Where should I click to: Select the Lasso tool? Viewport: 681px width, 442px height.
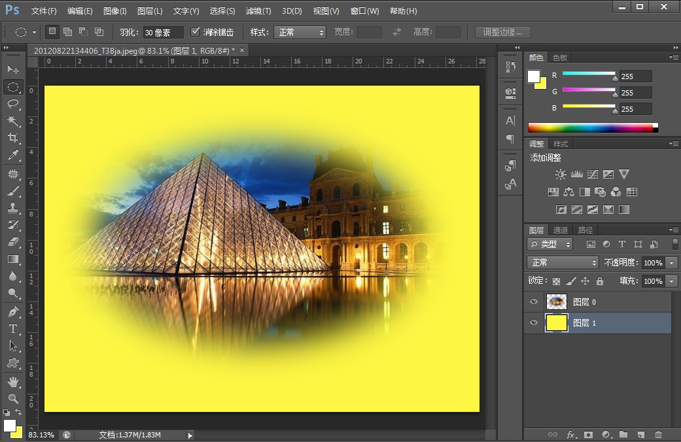point(13,104)
